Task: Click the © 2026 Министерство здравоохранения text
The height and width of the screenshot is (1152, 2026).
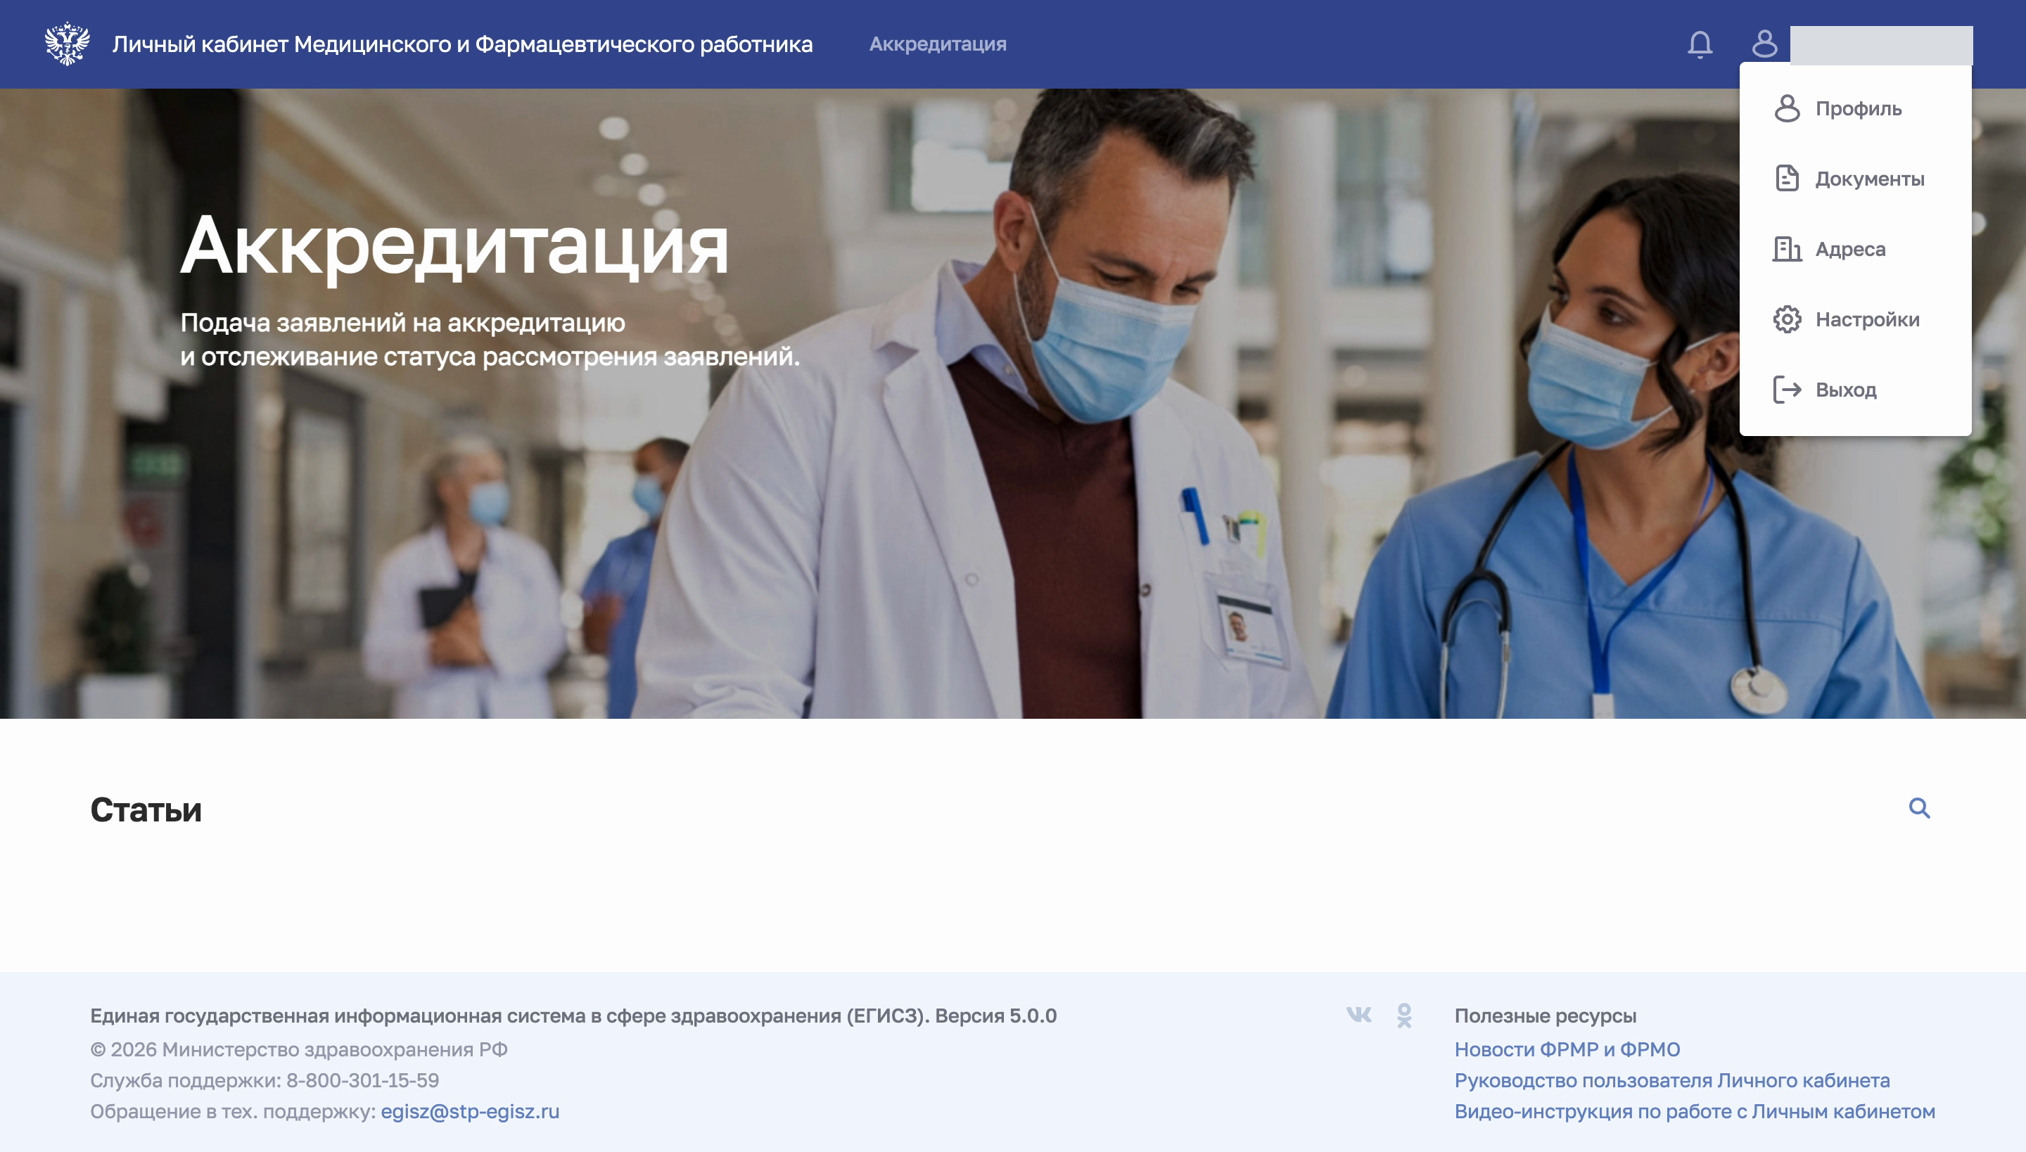Action: click(x=299, y=1049)
